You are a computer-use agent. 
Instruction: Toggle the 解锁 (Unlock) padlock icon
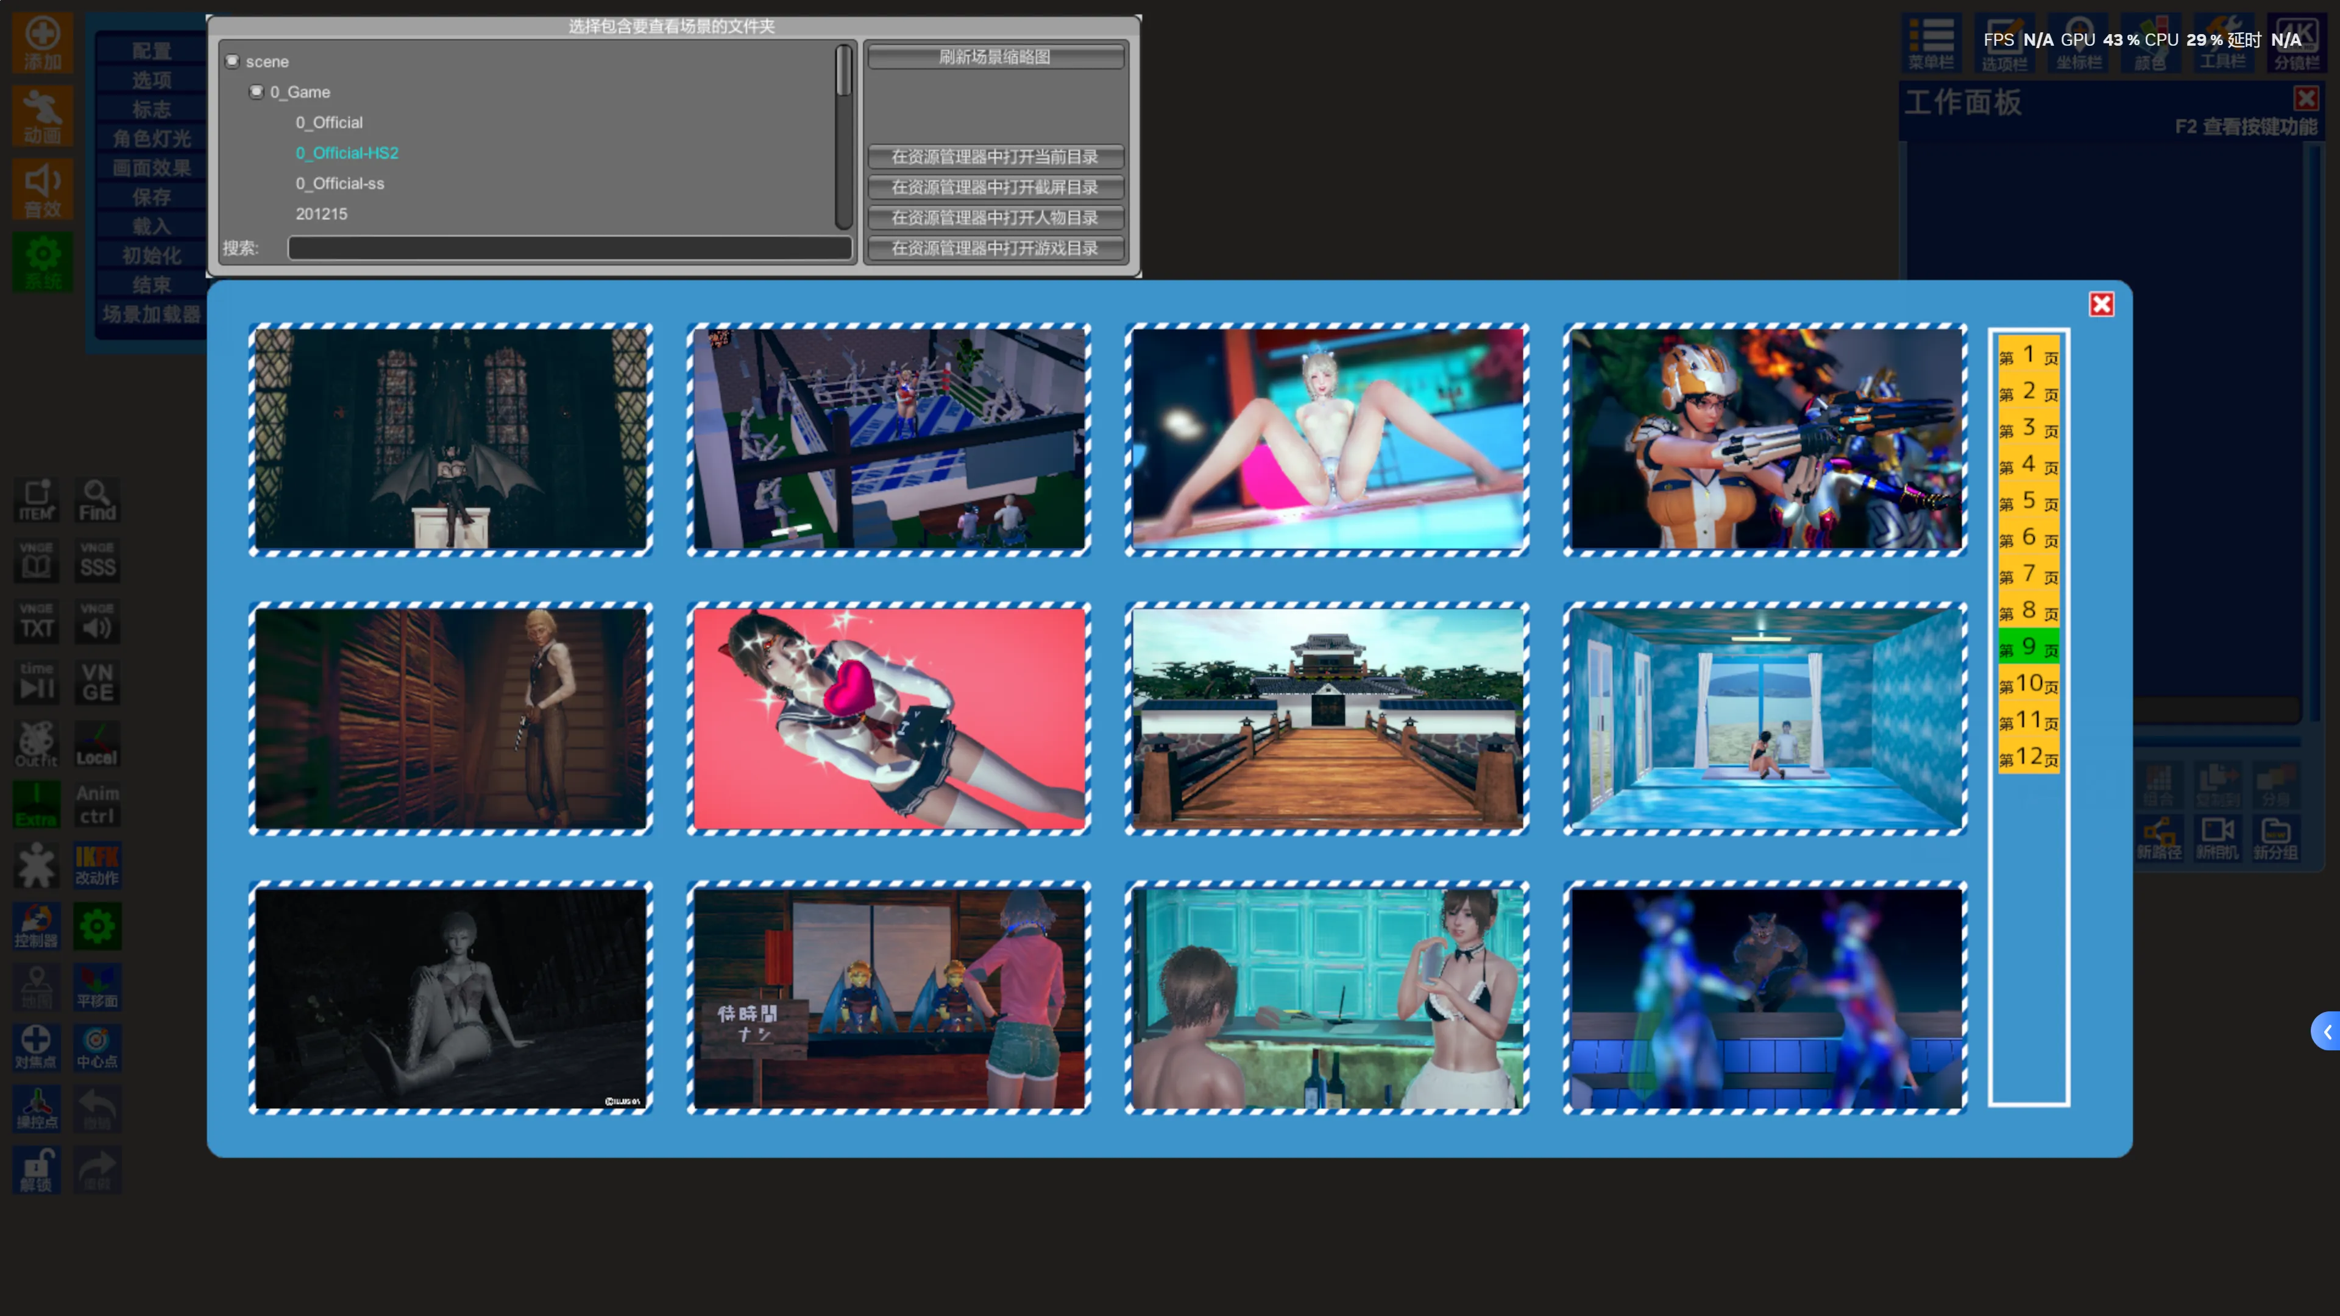pos(37,1170)
